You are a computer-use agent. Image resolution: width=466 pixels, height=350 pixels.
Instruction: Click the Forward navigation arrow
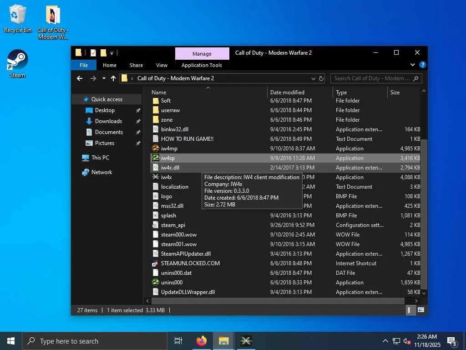tap(93, 78)
